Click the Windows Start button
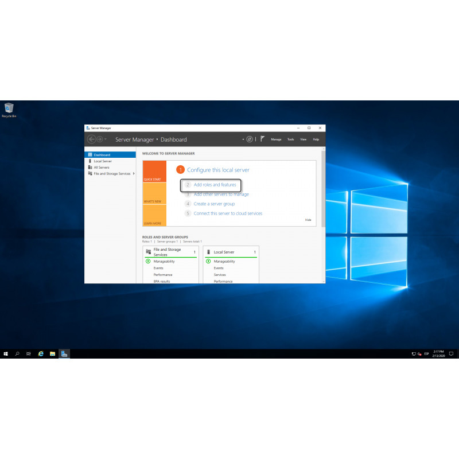 6,354
